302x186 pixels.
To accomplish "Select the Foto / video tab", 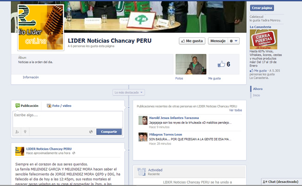I will pyautogui.click(x=59, y=106).
